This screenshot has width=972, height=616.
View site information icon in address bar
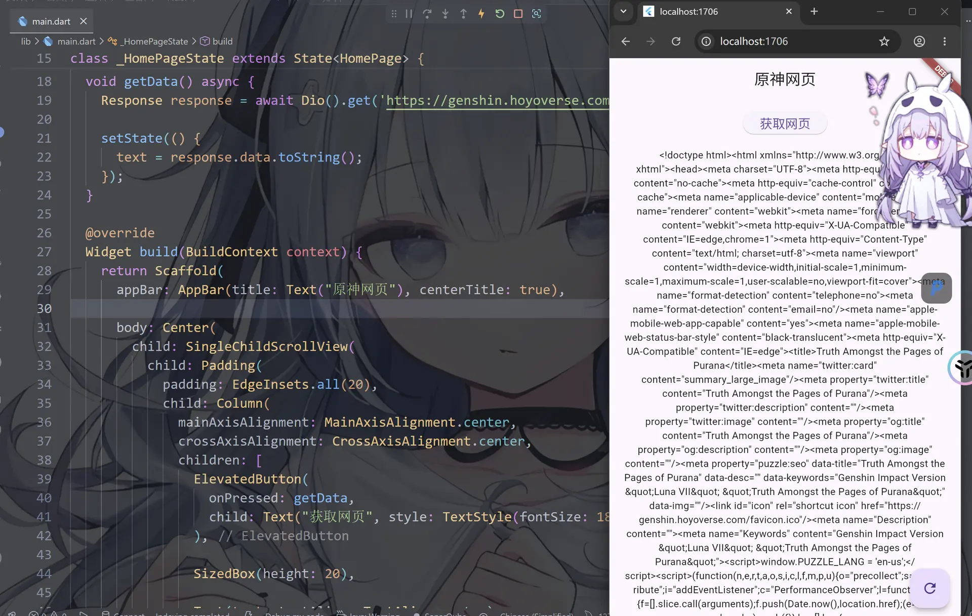[x=706, y=42]
